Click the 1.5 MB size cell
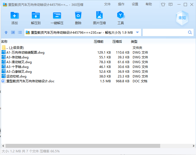This screenshot has height=155, width=196. (105, 81)
